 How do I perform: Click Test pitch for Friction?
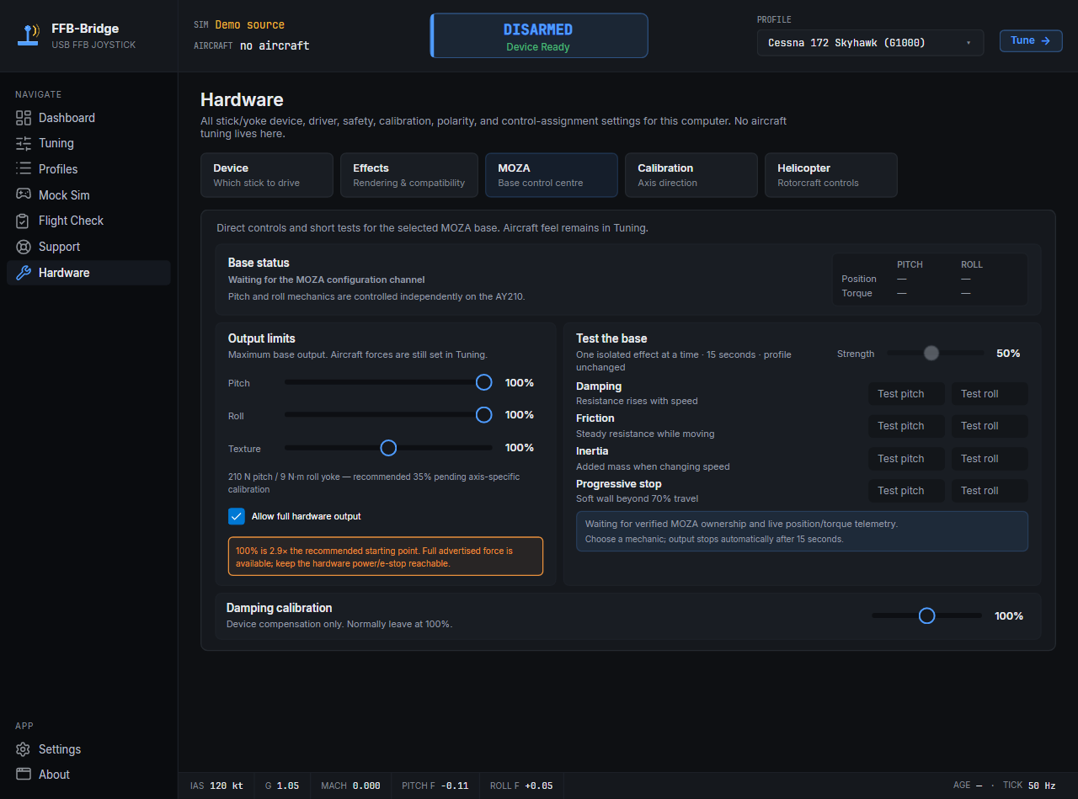coord(906,426)
